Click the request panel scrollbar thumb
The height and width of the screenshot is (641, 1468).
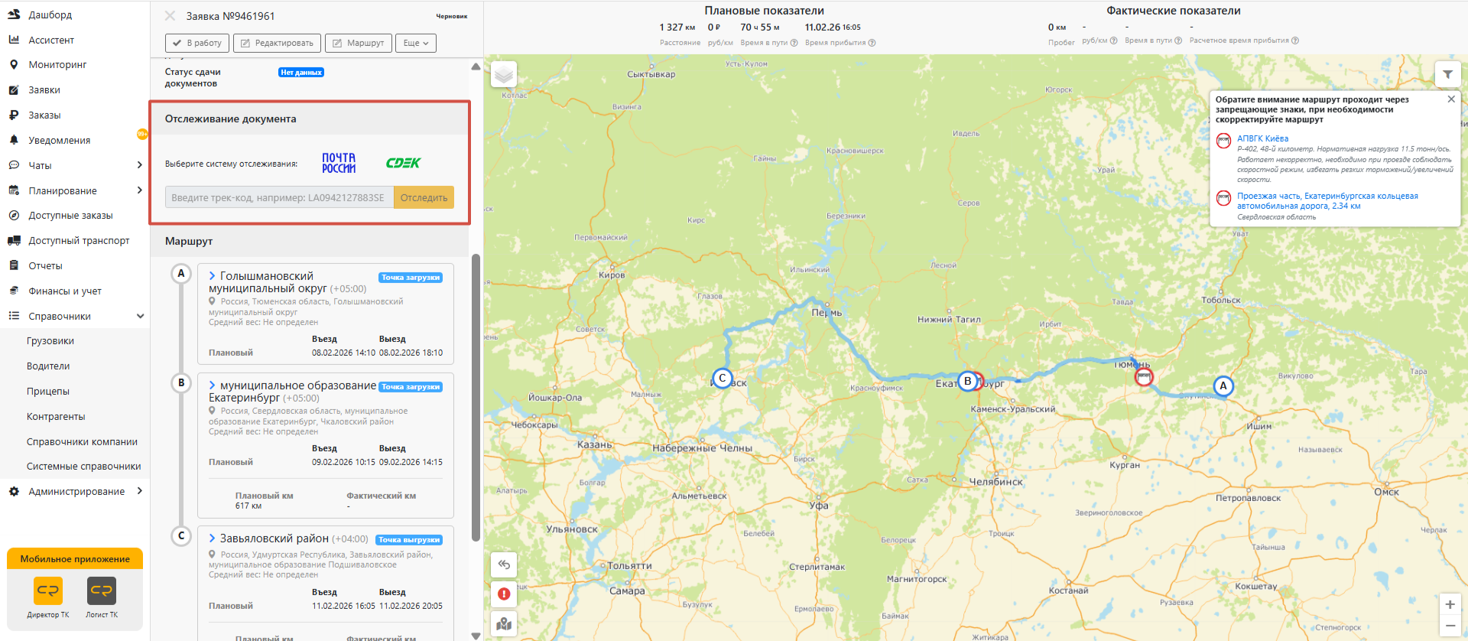[x=476, y=398]
